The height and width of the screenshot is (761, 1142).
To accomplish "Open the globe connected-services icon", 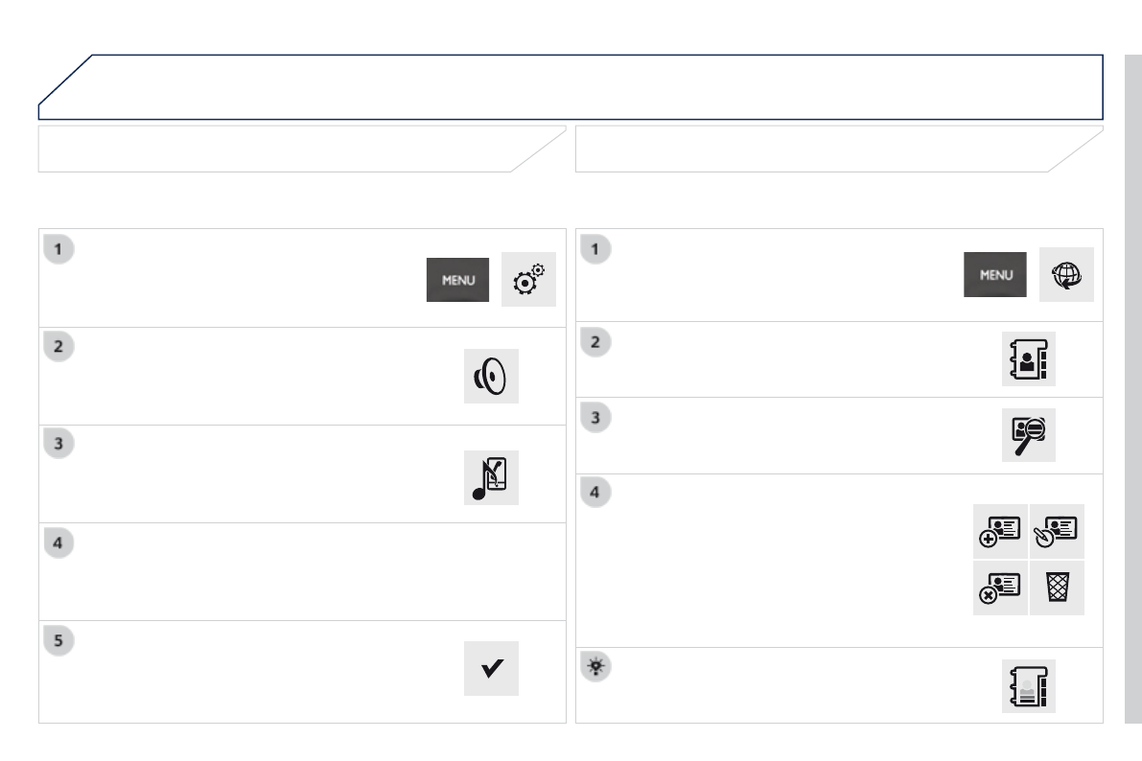I will click(1066, 275).
